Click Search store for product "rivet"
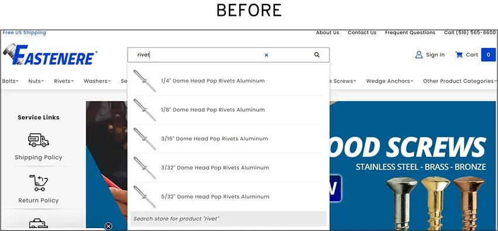 click(228, 219)
